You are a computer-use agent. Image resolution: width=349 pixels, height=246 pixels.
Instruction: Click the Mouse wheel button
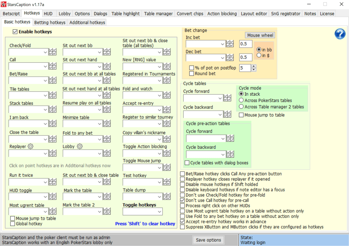(260, 35)
